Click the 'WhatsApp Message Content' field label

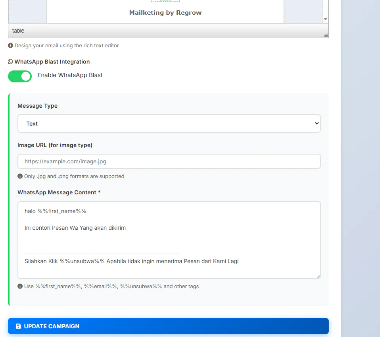pyautogui.click(x=59, y=192)
